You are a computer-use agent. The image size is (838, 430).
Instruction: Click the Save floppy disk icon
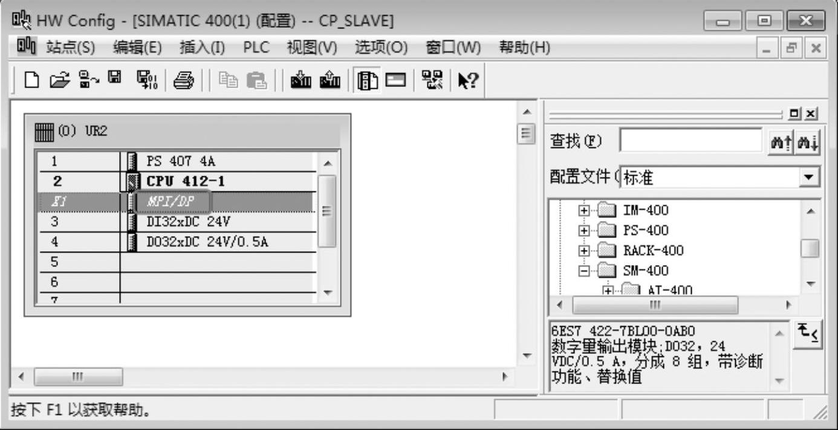pos(114,77)
